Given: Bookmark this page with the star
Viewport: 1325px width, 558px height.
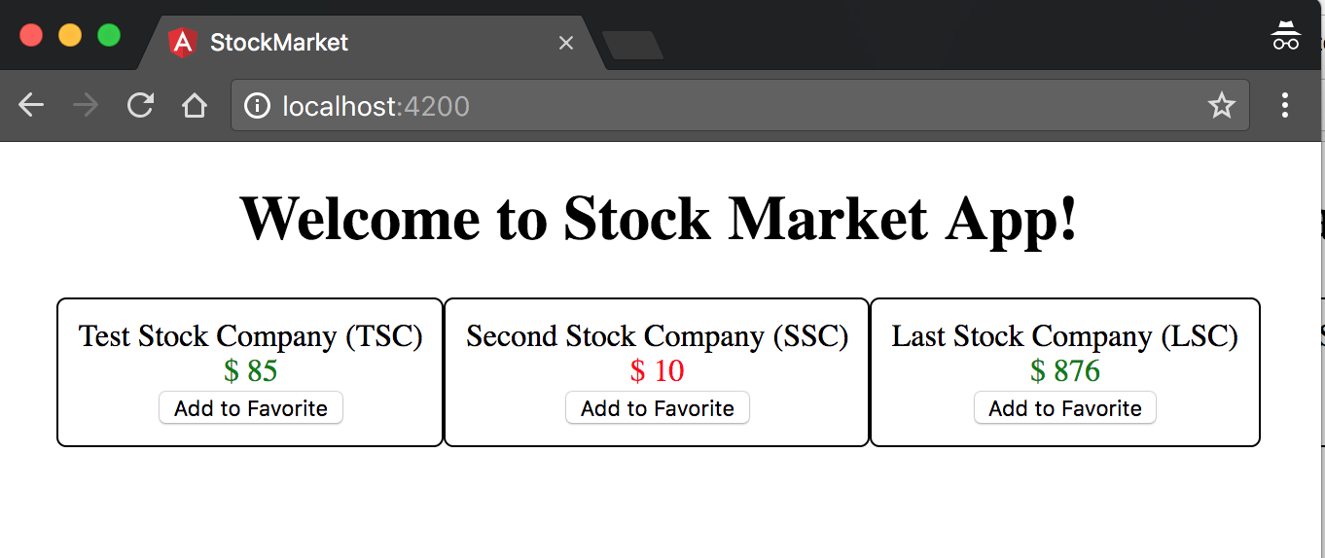Looking at the screenshot, I should coord(1221,105).
